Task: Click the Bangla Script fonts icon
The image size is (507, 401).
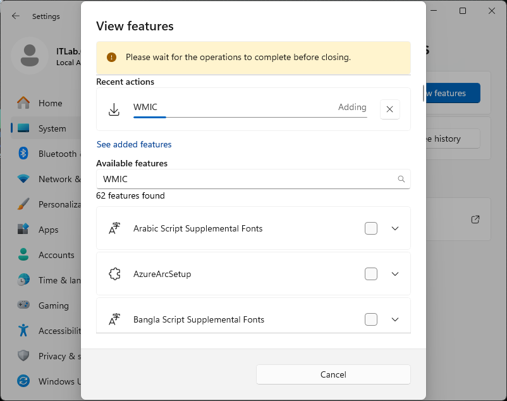Action: 114,319
